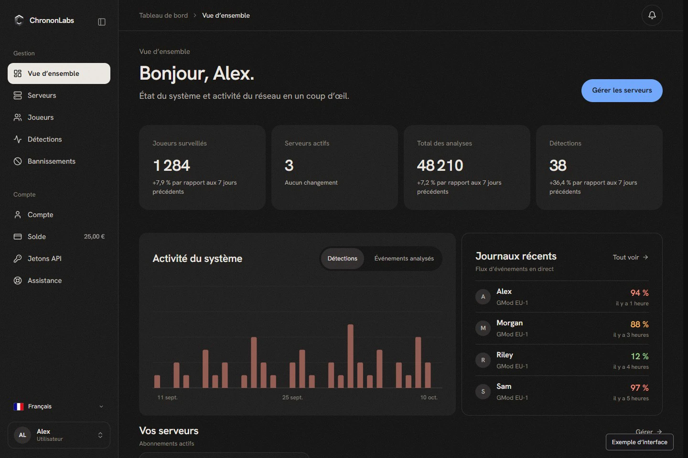Click the Gérer les serveurs button
688x458 pixels.
coord(622,91)
